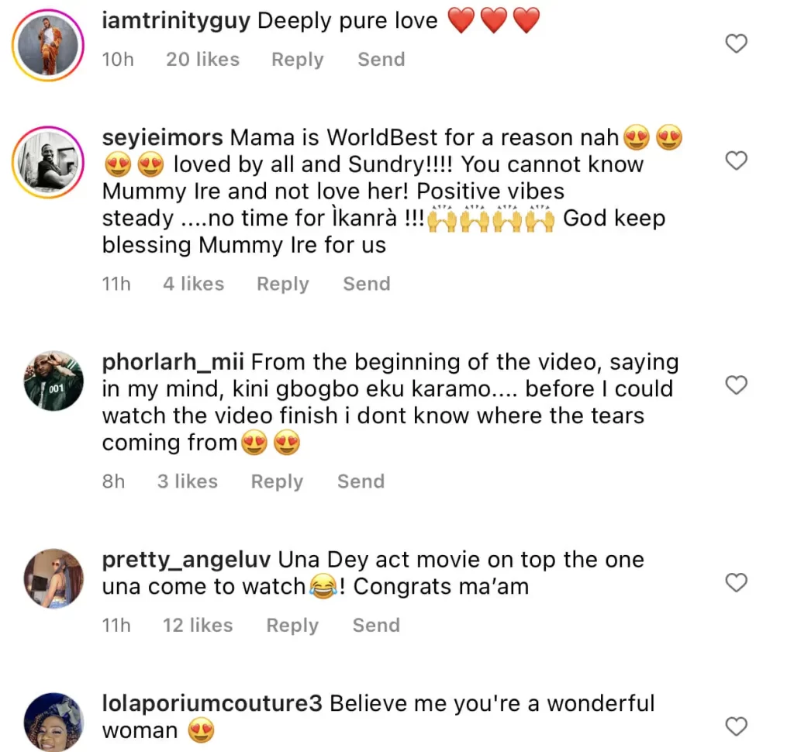View the 3 likes on phorlarh_mii's comment
The height and width of the screenshot is (752, 794).
[187, 481]
